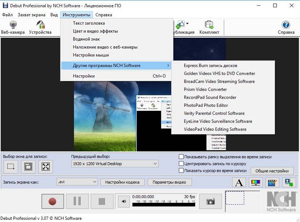Viewport: 300px width, 222px height.
Task: Choose Prism Video Converter
Action: [223, 89]
